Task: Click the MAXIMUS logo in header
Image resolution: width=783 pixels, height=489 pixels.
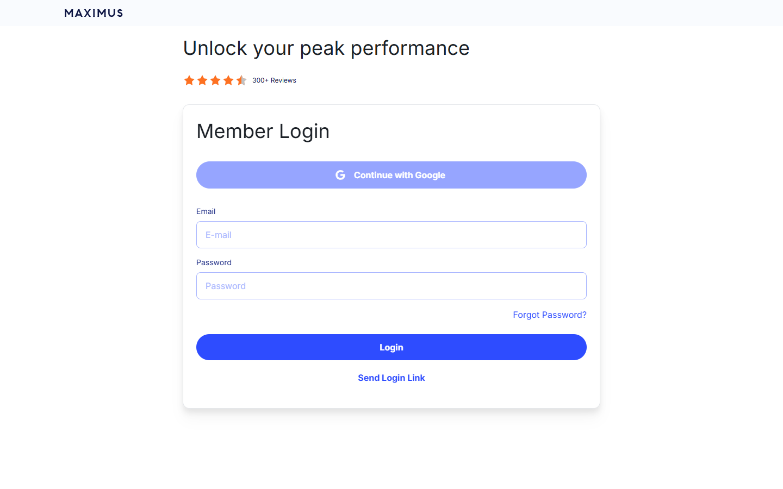Action: pos(94,13)
